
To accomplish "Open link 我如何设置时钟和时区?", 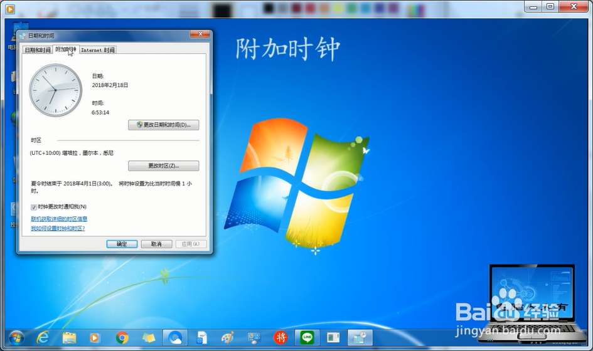I will pyautogui.click(x=58, y=228).
